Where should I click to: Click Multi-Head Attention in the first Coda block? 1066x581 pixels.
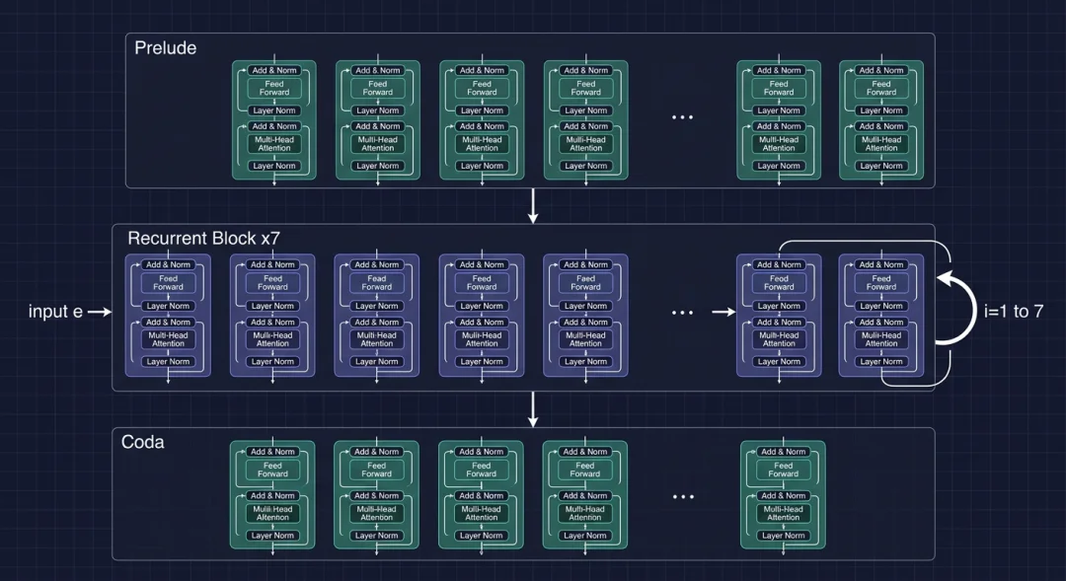click(272, 513)
